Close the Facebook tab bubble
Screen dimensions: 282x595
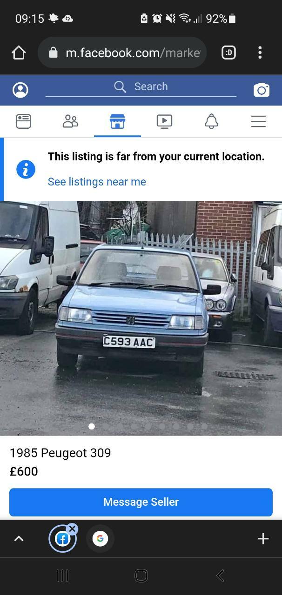click(72, 529)
